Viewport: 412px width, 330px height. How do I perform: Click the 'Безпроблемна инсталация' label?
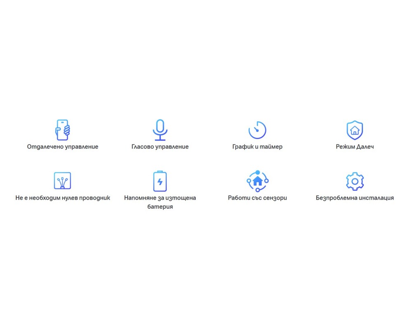coord(355,198)
